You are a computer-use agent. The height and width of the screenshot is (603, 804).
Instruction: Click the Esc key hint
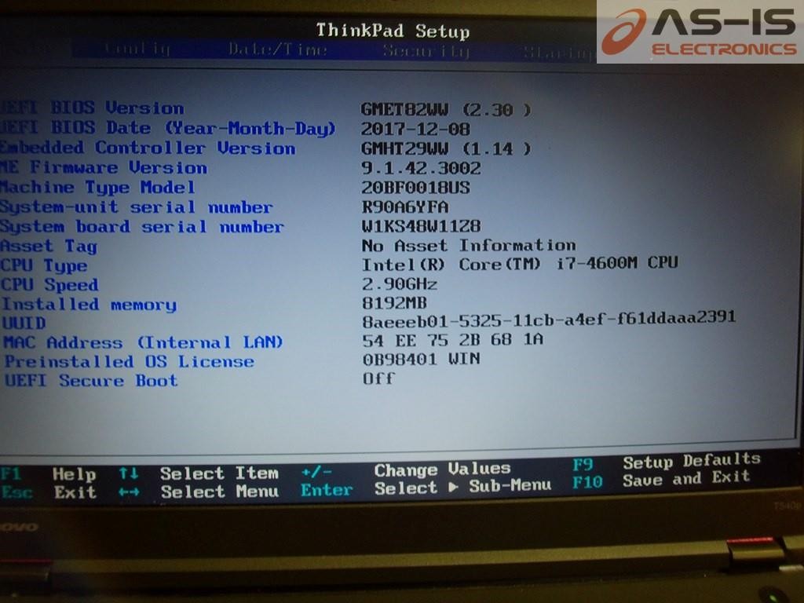click(16, 492)
